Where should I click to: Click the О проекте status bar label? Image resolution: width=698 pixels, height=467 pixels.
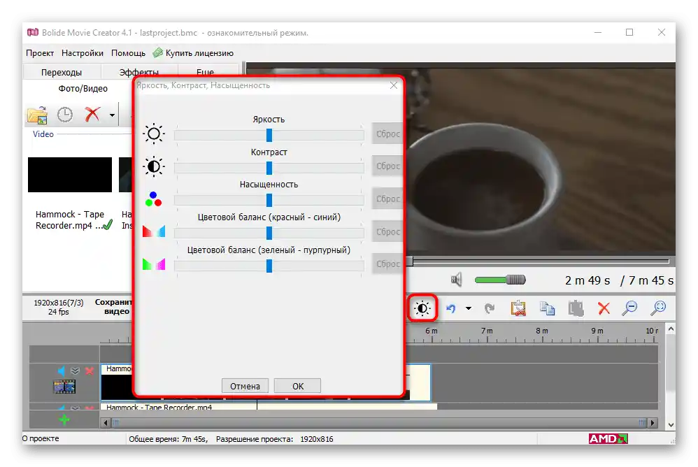pos(41,438)
